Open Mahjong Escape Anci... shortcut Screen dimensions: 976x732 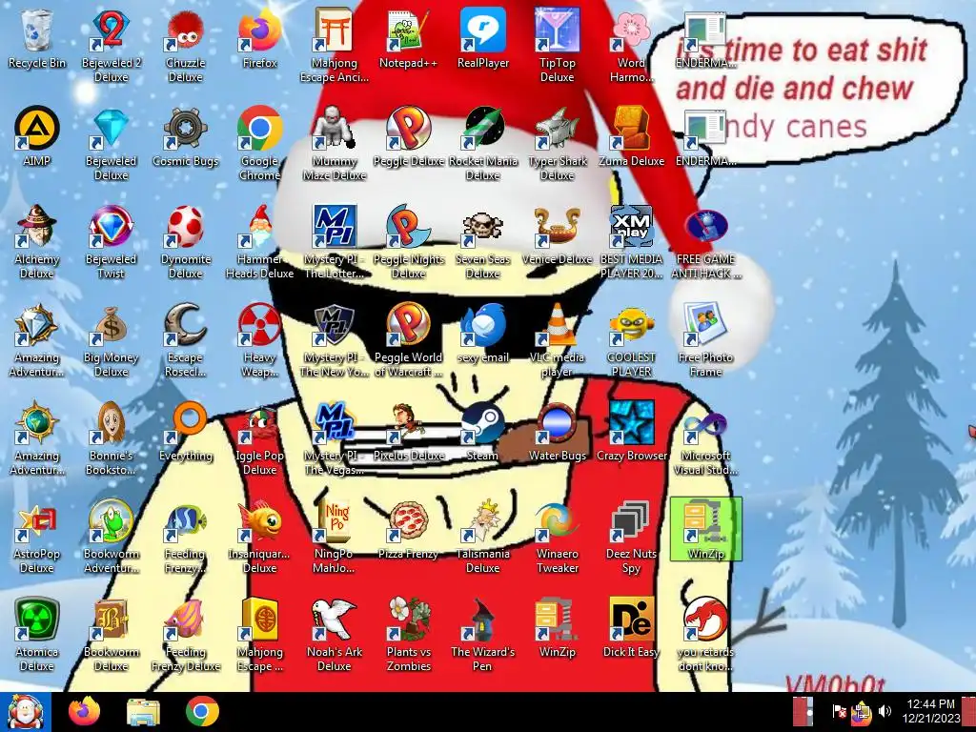point(335,46)
